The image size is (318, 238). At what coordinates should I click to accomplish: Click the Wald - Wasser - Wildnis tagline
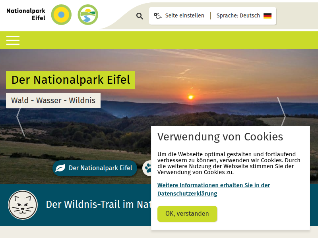(x=53, y=100)
